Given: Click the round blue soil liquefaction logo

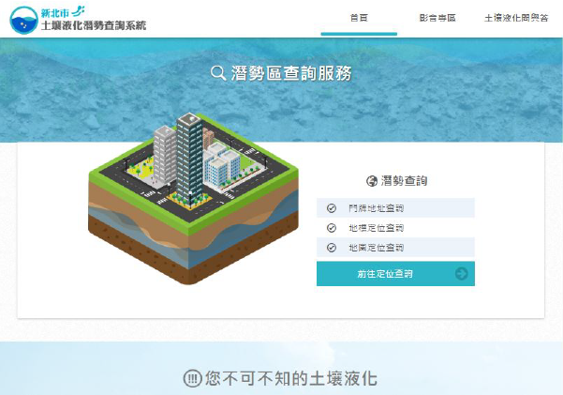Looking at the screenshot, I should pyautogui.click(x=24, y=20).
